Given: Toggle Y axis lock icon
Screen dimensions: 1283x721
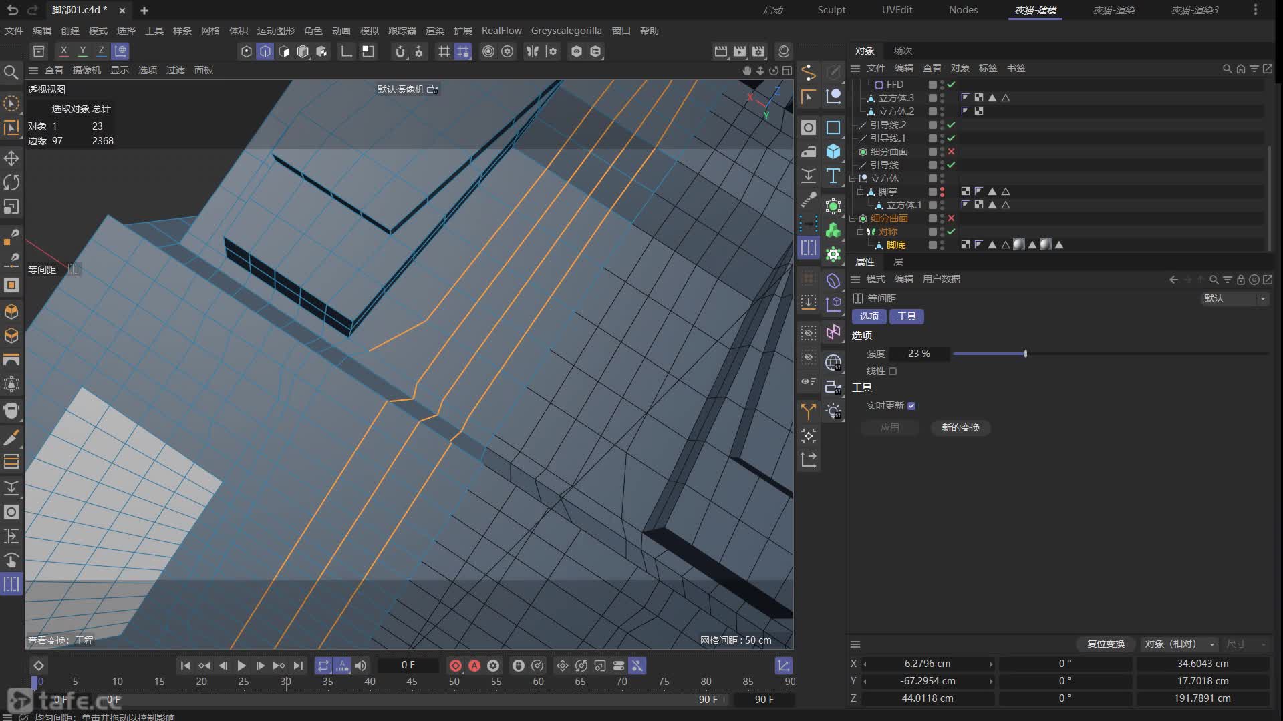Looking at the screenshot, I should [82, 51].
